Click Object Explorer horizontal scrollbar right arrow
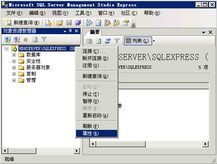217x164 pixels. [77, 150]
